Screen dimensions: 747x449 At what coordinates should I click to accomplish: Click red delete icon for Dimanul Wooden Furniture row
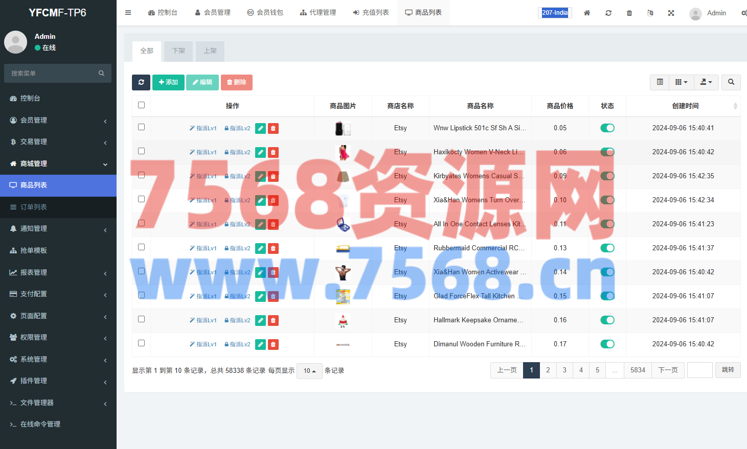tap(274, 344)
